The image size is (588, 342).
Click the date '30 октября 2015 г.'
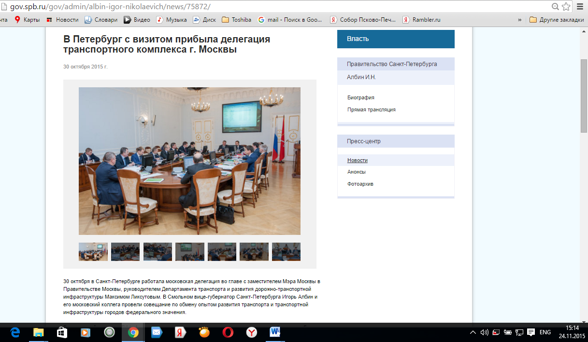coord(86,67)
